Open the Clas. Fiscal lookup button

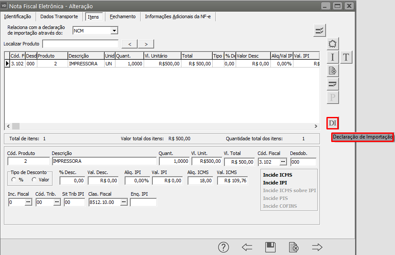point(124,202)
